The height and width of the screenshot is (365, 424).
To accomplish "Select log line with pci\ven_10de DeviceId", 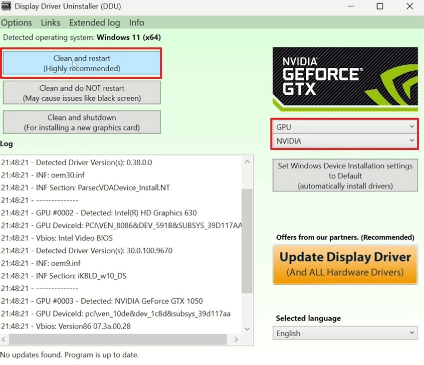I will tap(116, 314).
